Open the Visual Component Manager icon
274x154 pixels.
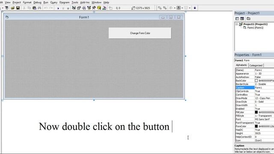point(104,8)
